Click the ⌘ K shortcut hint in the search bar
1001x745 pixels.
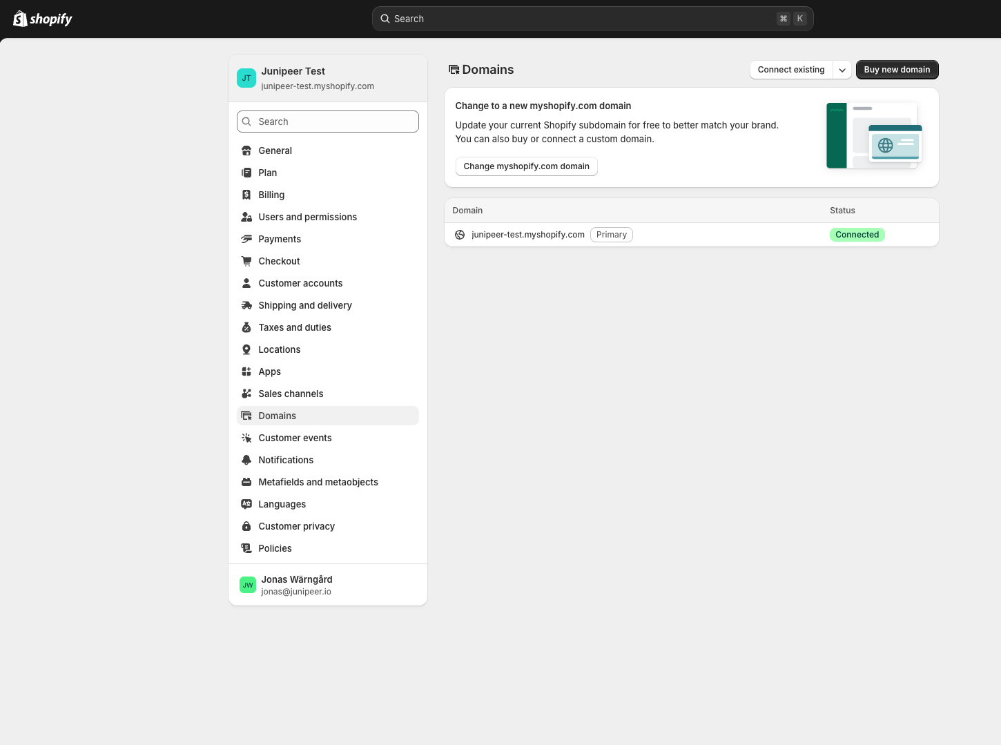click(x=791, y=19)
